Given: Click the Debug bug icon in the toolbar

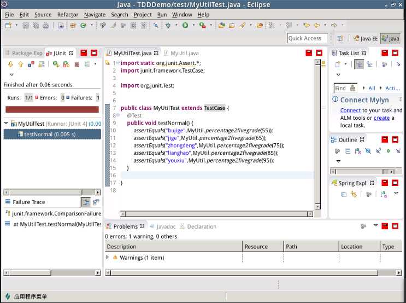Looking at the screenshot, I should [x=168, y=25].
